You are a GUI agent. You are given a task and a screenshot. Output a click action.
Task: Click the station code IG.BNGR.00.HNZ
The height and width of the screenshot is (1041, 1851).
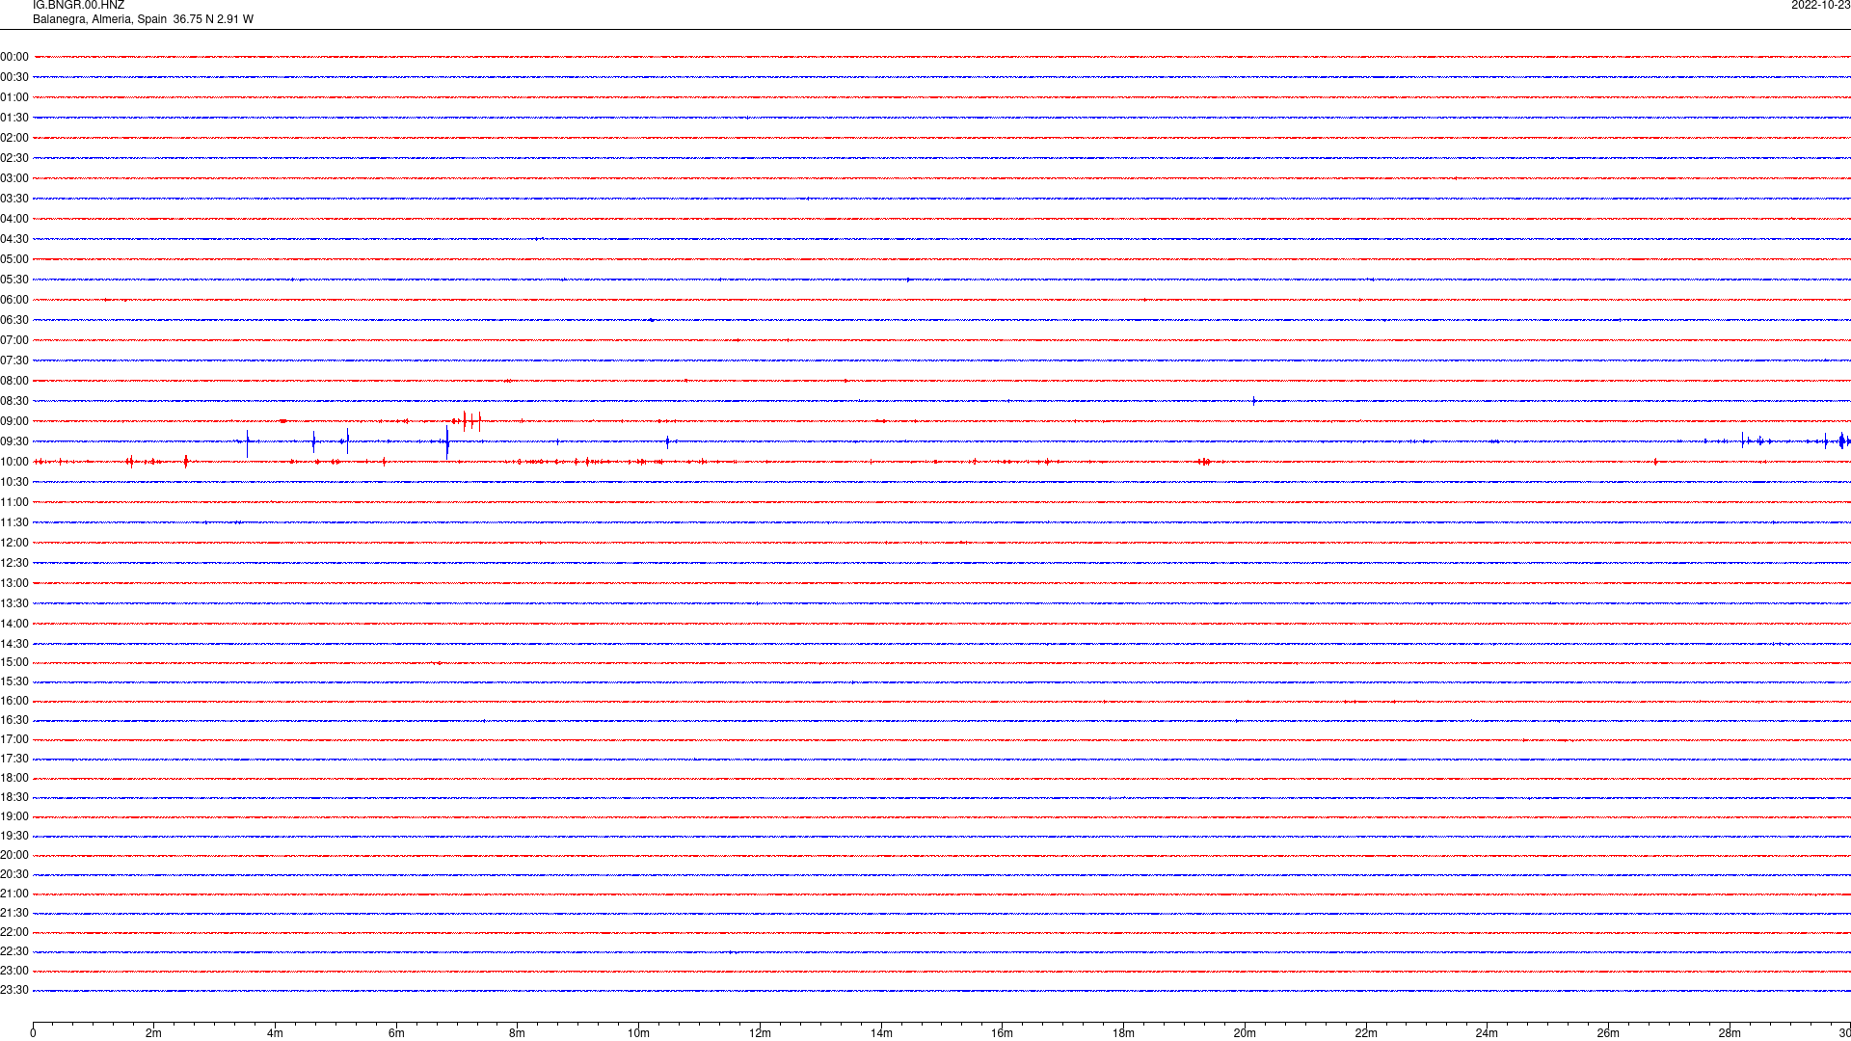click(78, 6)
